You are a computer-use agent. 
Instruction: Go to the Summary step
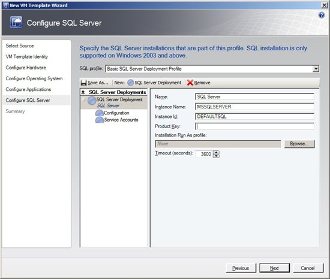[15, 111]
